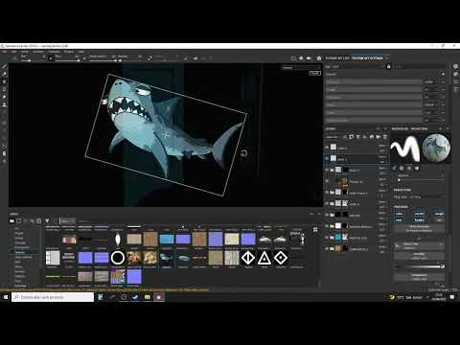
Task: Open the first texture set settings dropdown
Action: click(x=429, y=82)
